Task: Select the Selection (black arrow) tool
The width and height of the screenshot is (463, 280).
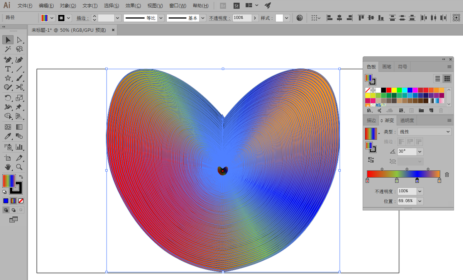Action: tap(8, 40)
